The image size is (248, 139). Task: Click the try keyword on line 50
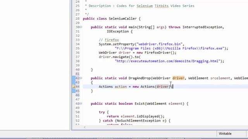[x=102, y=112]
